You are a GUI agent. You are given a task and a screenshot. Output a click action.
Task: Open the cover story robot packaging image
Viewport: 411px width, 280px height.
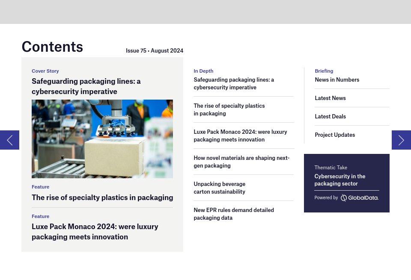click(102, 139)
